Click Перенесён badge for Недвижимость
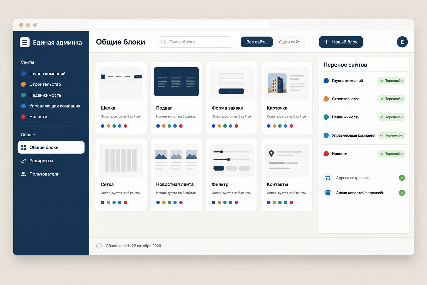 click(391, 117)
